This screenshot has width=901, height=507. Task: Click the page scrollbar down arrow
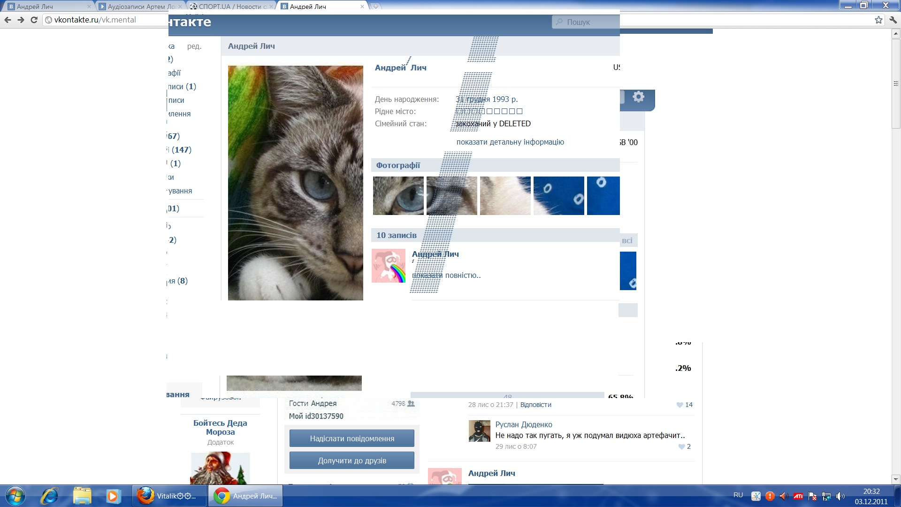896,479
